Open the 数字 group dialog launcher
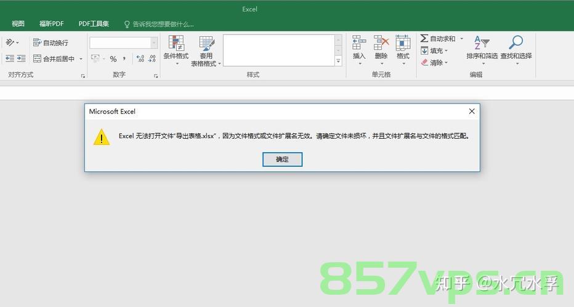The height and width of the screenshot is (307, 574). (x=156, y=76)
